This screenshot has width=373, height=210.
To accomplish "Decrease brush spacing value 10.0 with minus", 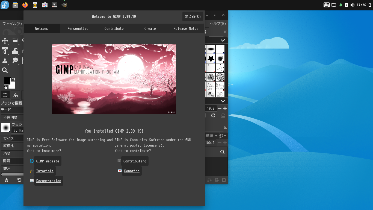I will point(220,108).
